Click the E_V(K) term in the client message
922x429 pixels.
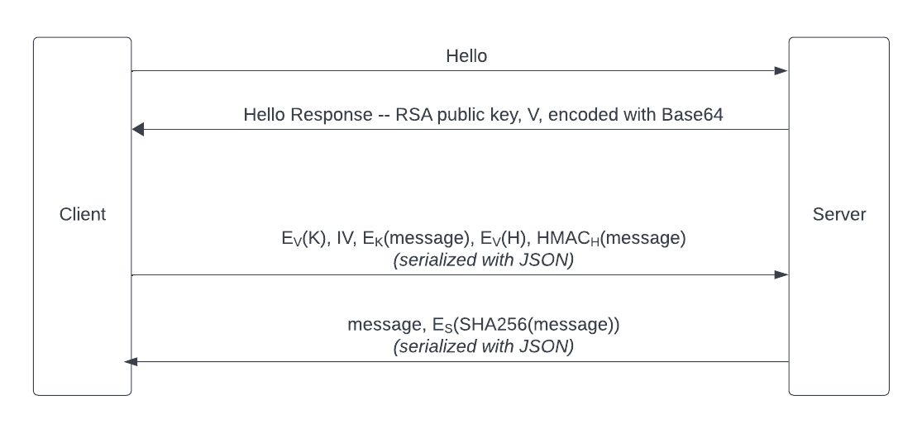click(x=304, y=239)
